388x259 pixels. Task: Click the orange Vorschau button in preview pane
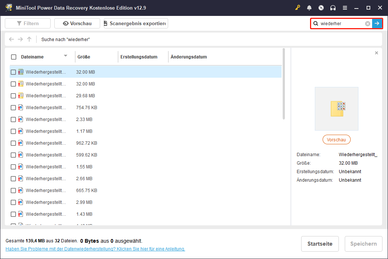(x=337, y=139)
